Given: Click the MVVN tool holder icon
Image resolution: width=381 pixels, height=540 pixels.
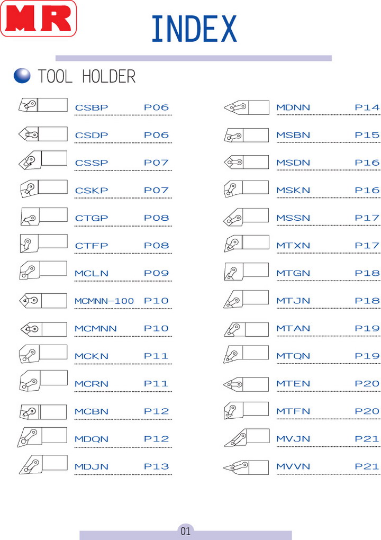Looking at the screenshot, I should (x=246, y=467).
